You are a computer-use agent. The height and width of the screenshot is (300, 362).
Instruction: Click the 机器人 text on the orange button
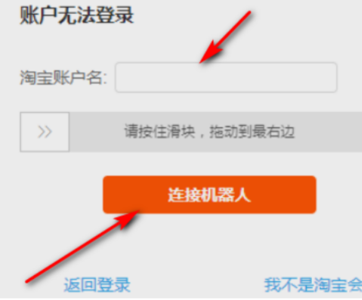pyautogui.click(x=226, y=195)
